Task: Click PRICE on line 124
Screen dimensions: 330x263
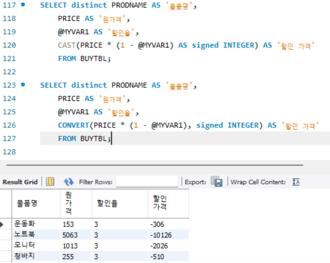Action: [69, 98]
